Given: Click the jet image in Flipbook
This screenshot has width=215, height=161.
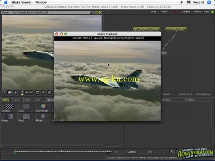Looking at the screenshot, I should pos(107,80).
